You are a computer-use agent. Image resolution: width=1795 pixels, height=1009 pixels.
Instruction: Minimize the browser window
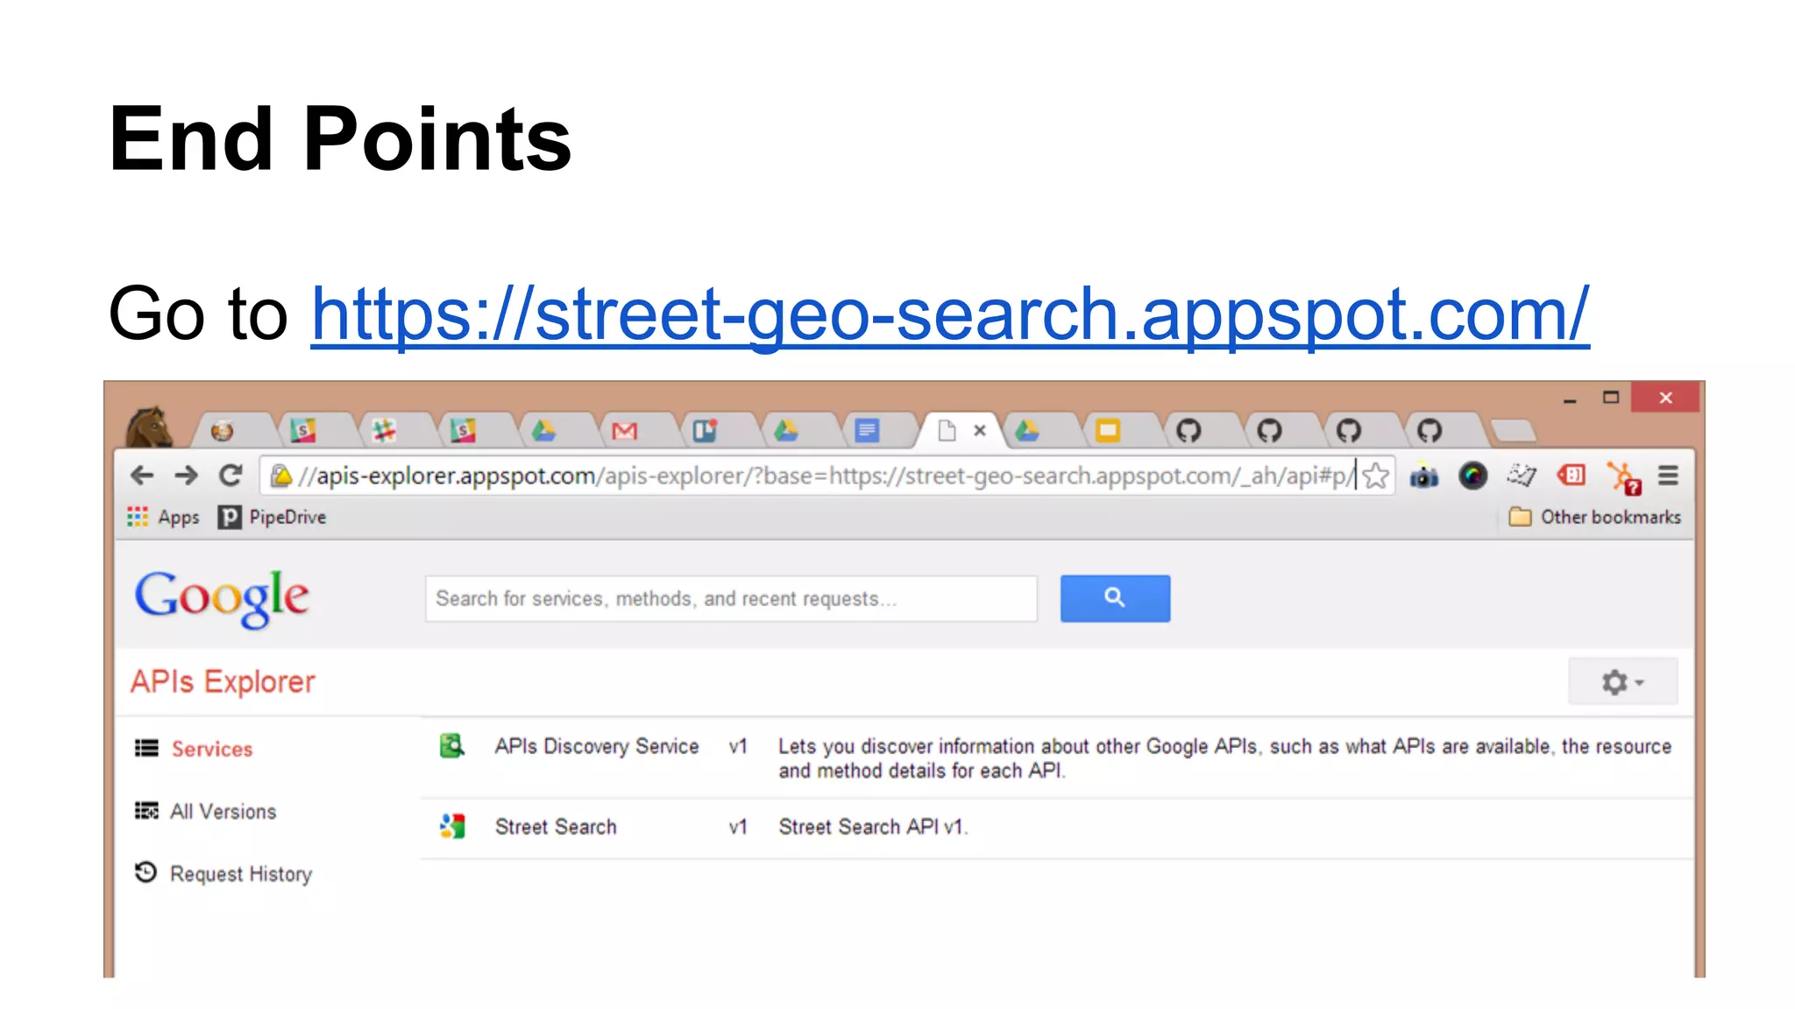point(1570,399)
